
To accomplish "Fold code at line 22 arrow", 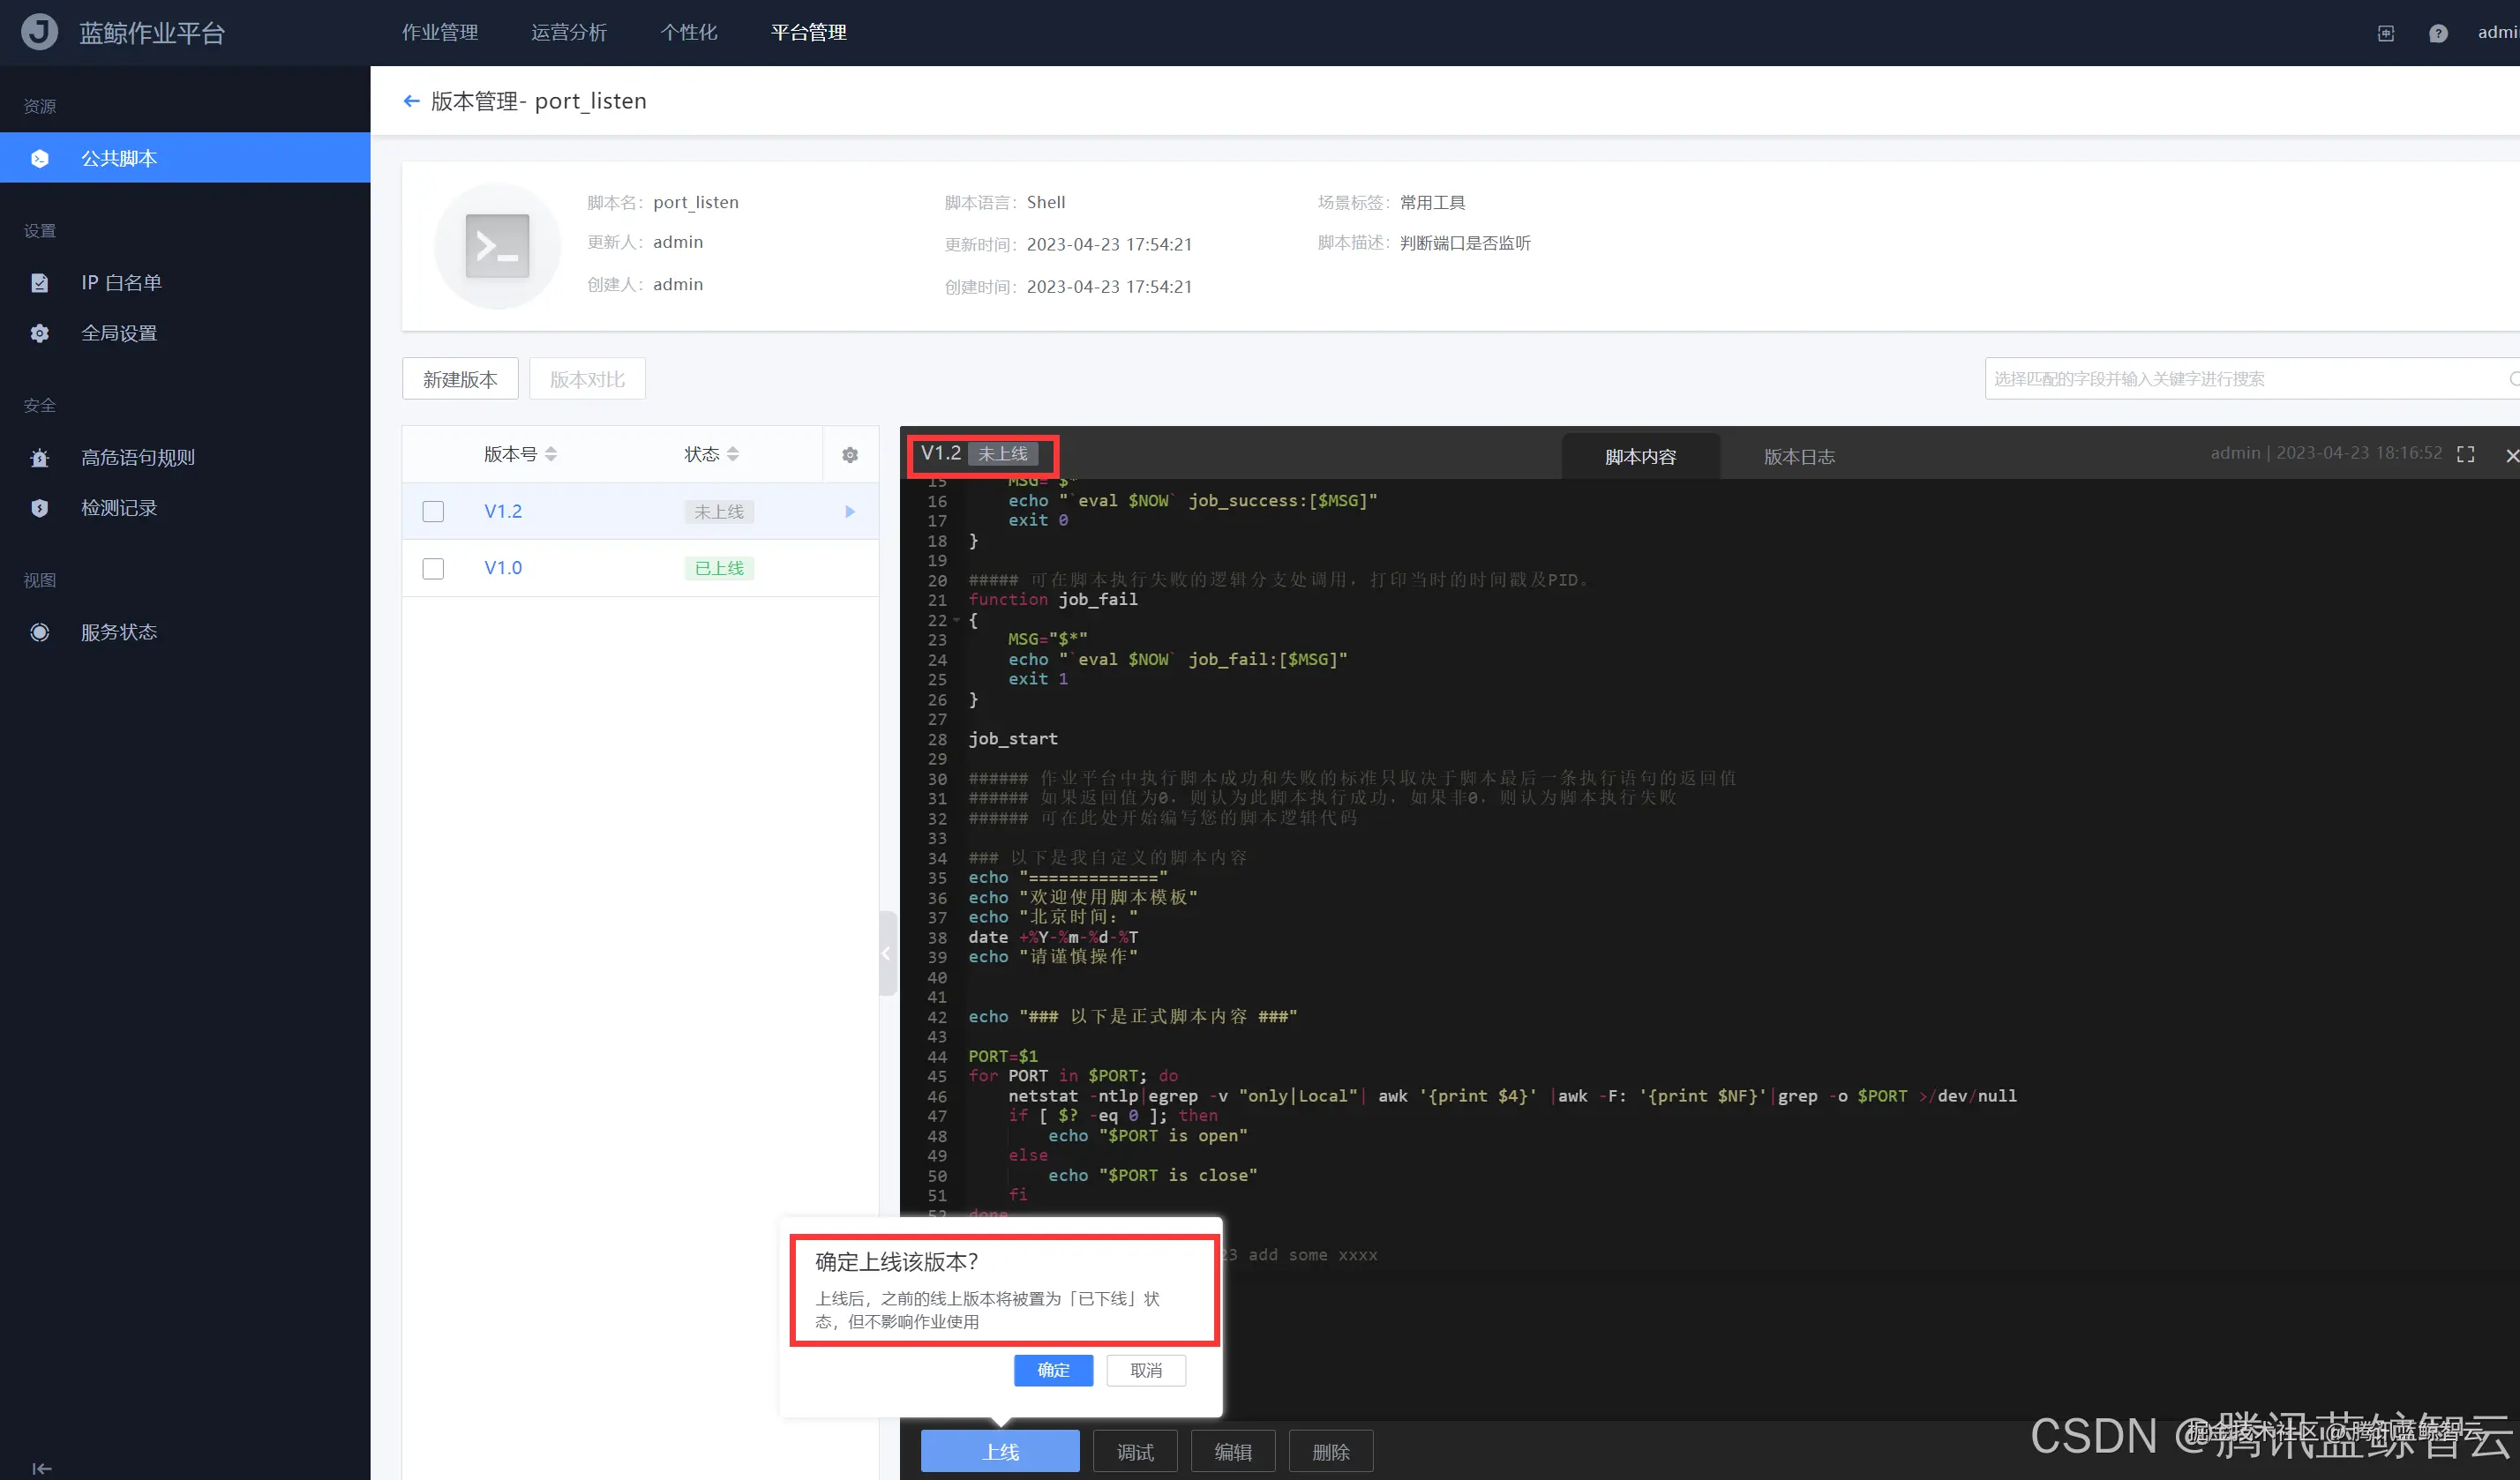I will [957, 621].
